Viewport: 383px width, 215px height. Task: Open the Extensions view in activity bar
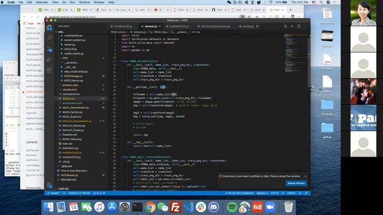click(49, 70)
